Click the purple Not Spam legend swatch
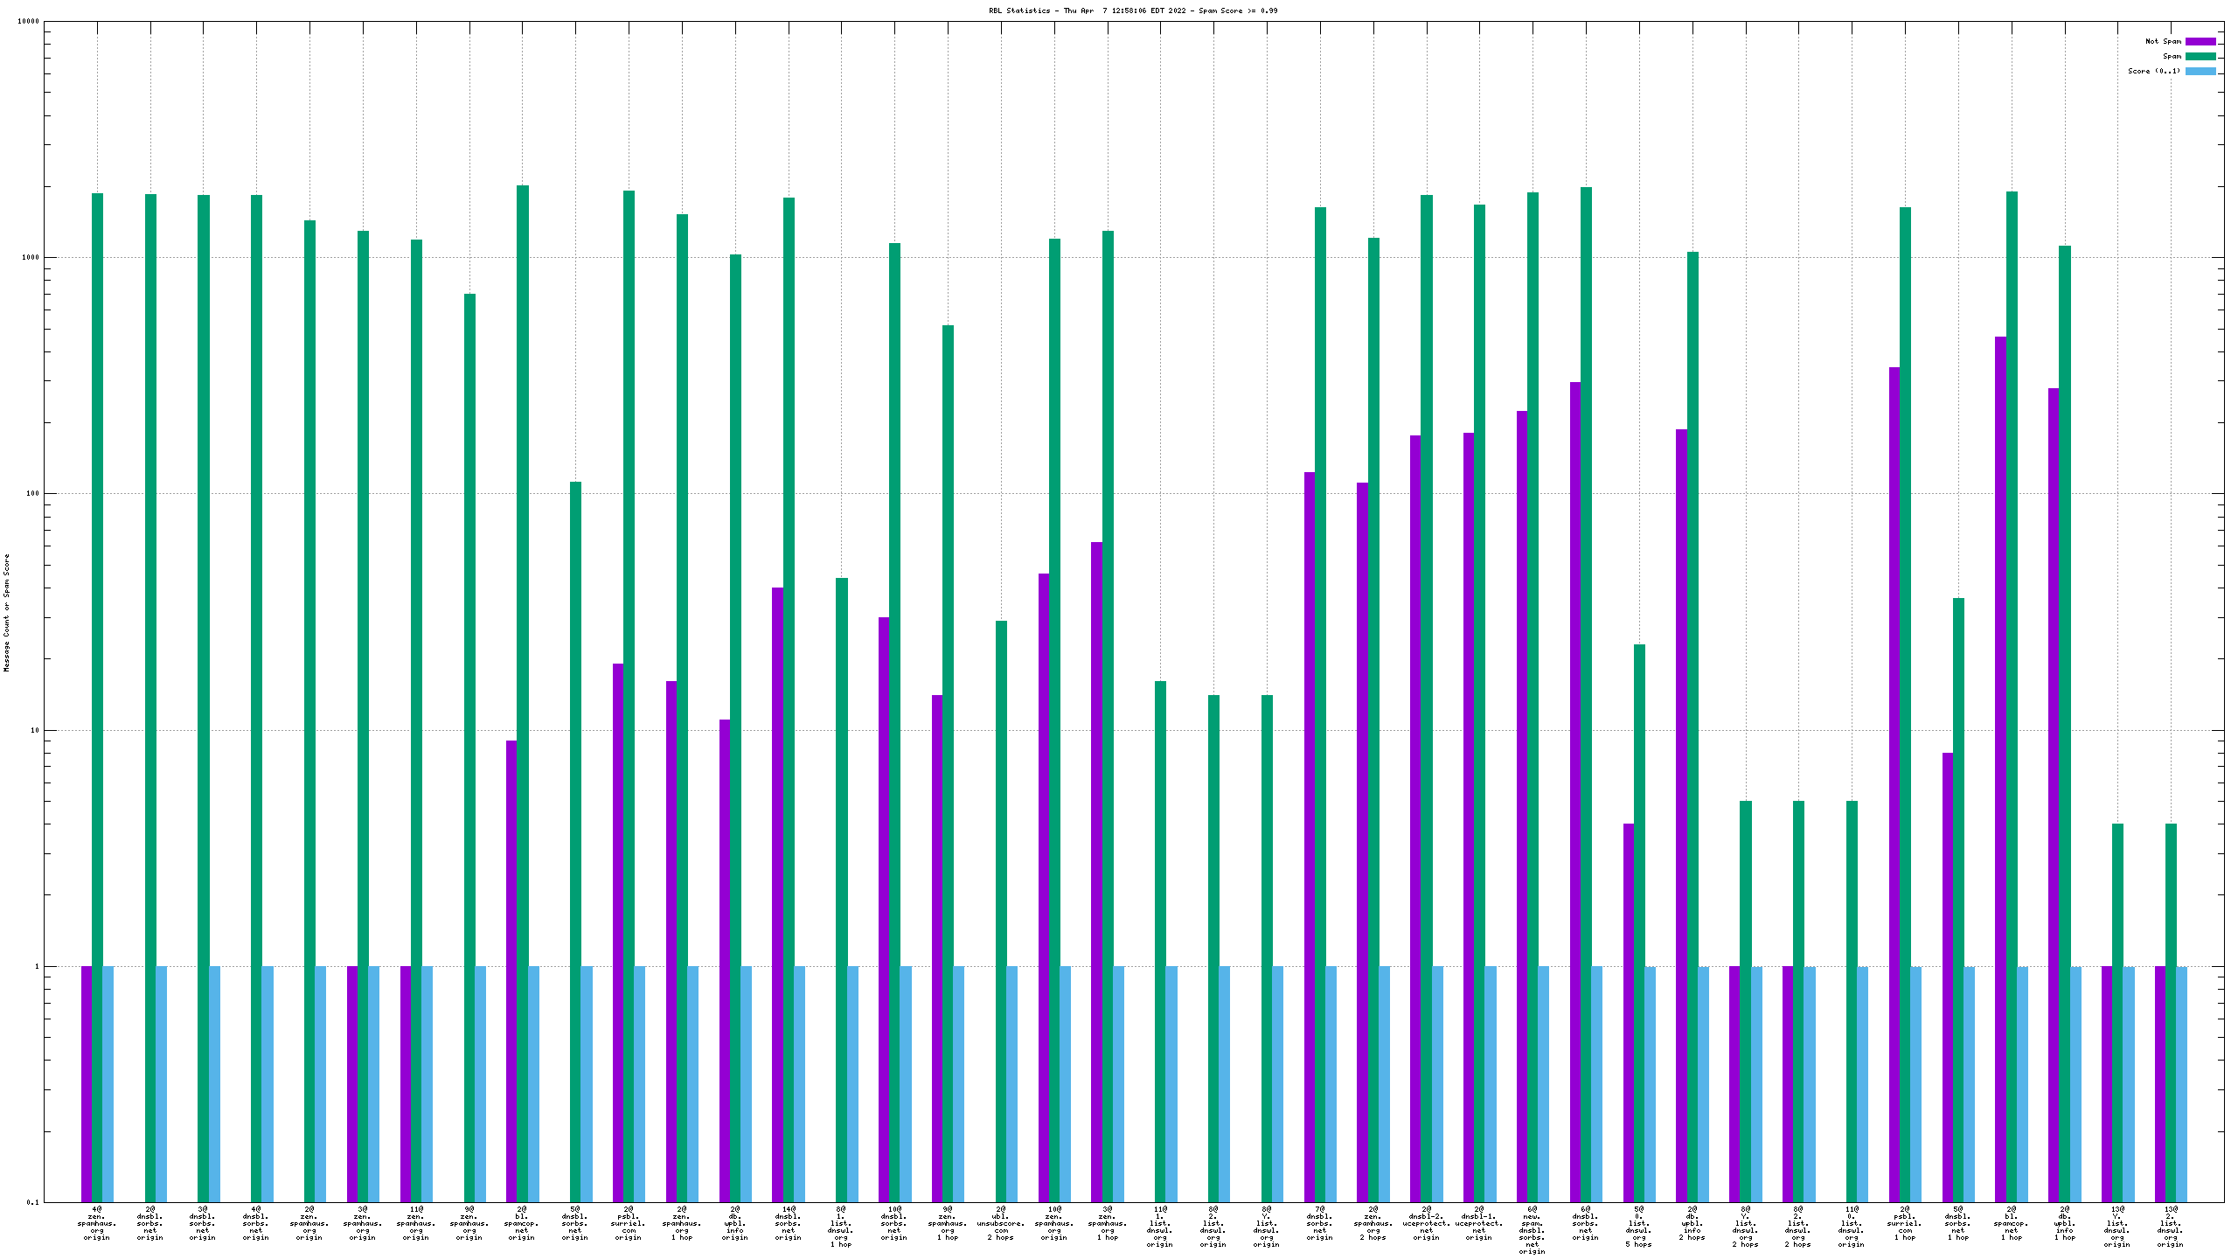This screenshot has width=2238, height=1259. point(2200,41)
